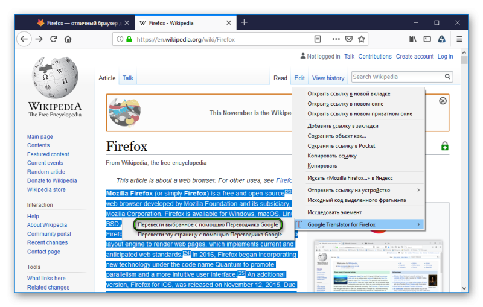Reload the current page
The width and height of the screenshot is (483, 307).
click(x=54, y=39)
